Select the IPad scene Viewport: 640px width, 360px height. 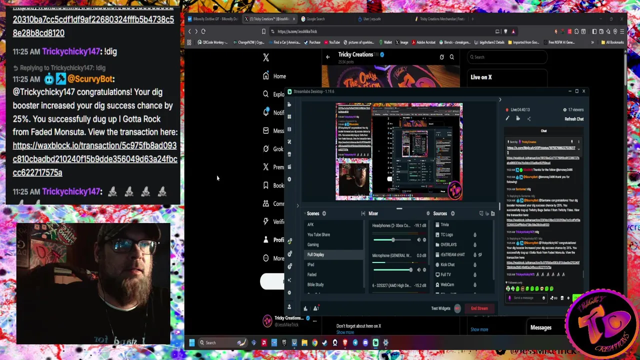tap(332, 264)
